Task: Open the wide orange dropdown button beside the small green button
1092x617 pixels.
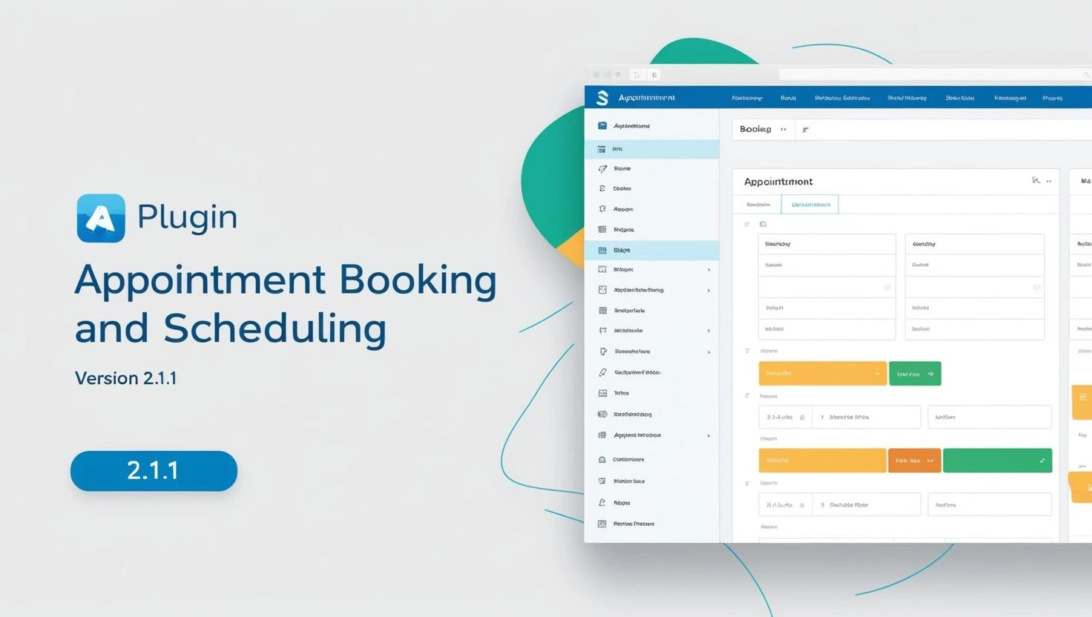Action: coord(823,374)
